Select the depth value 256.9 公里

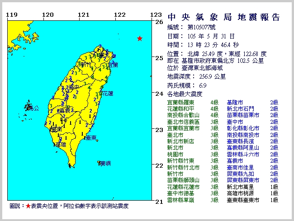(213, 76)
